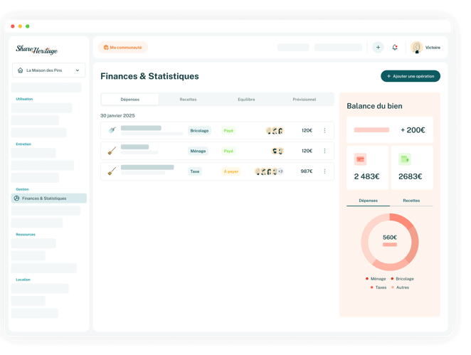Click the ShareHeritage logo
The image size is (471, 355).
tap(37, 50)
